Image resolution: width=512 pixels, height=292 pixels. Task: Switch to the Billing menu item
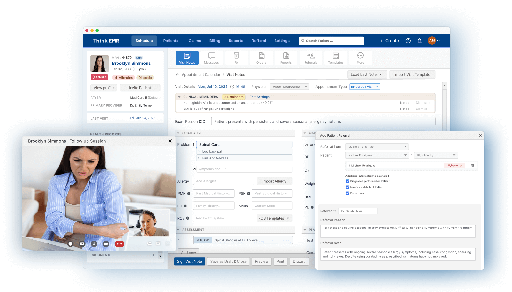pos(215,41)
